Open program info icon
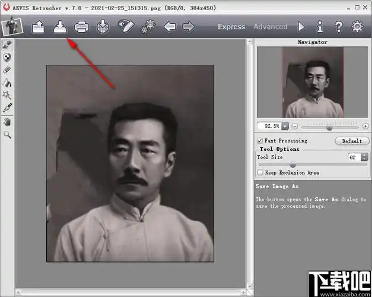The width and height of the screenshot is (372, 297). pos(320,26)
